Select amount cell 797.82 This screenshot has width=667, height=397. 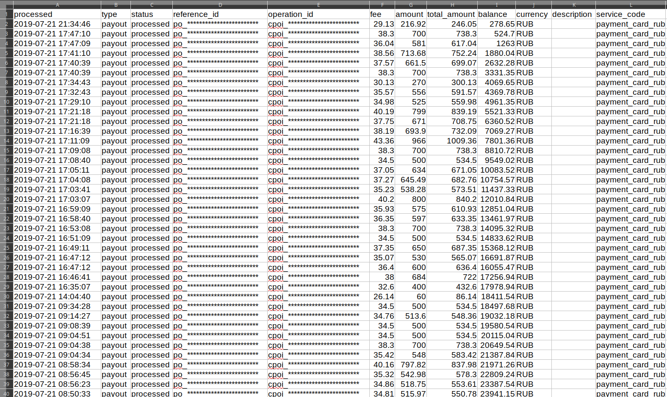tap(411, 365)
